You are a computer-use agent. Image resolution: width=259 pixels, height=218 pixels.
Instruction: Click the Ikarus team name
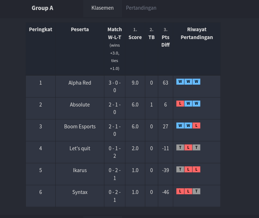[x=80, y=170]
